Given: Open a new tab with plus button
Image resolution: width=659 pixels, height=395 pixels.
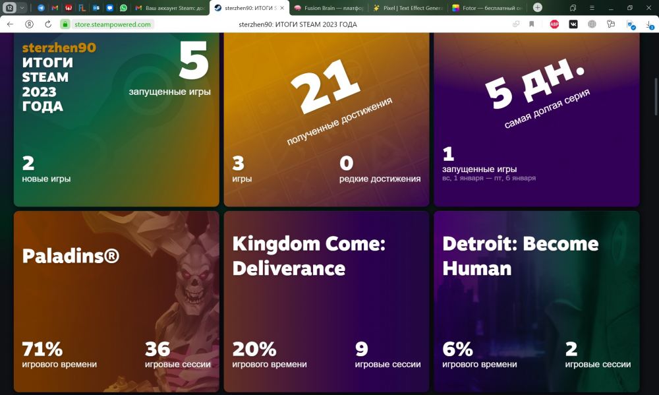Looking at the screenshot, I should pyautogui.click(x=537, y=7).
